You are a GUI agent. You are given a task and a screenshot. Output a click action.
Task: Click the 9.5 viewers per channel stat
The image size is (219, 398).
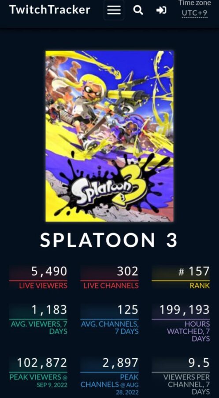(x=199, y=363)
